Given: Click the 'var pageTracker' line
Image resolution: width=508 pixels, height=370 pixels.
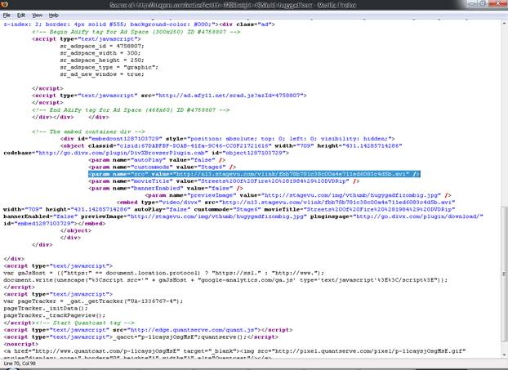Looking at the screenshot, I should pyautogui.click(x=93, y=301).
